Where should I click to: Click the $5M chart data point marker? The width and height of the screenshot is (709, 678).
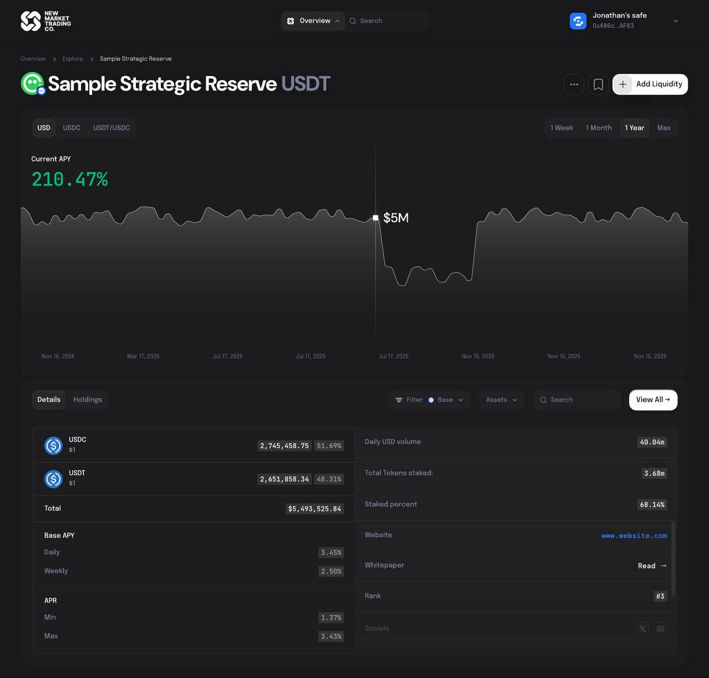coord(376,218)
